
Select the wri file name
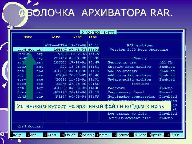pyautogui.click(x=30, y=92)
